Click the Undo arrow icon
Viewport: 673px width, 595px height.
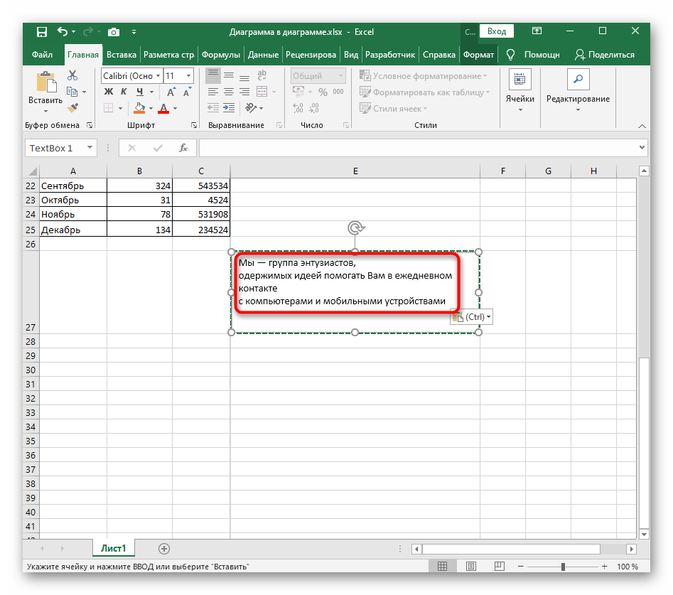pyautogui.click(x=63, y=31)
